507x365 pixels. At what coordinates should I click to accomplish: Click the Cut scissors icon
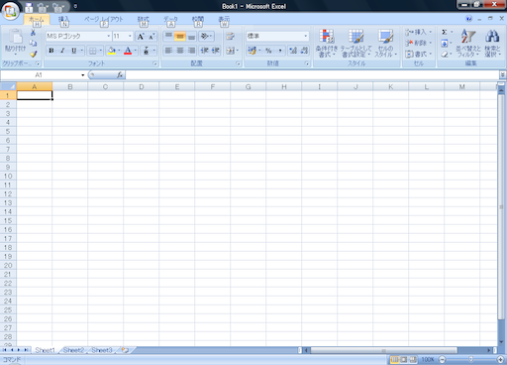[33, 33]
